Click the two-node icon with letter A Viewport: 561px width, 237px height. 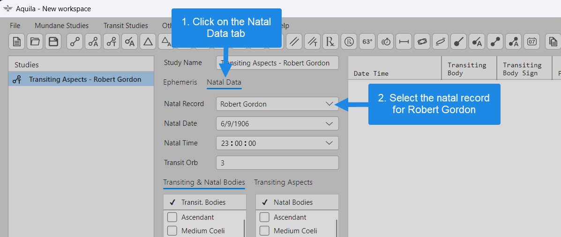93,42
